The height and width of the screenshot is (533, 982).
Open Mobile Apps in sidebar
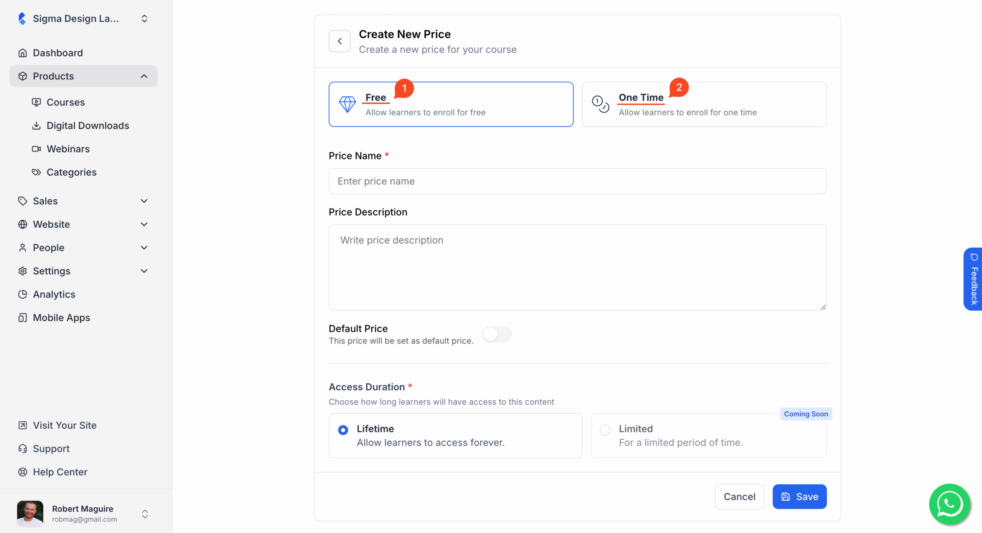61,317
